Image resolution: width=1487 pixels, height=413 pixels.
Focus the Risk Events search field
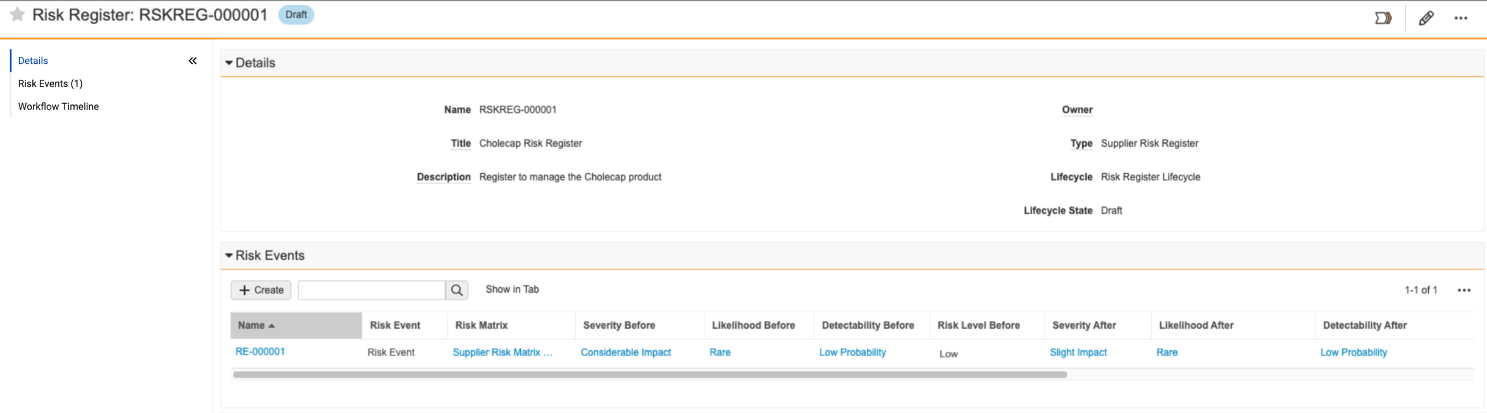point(371,290)
